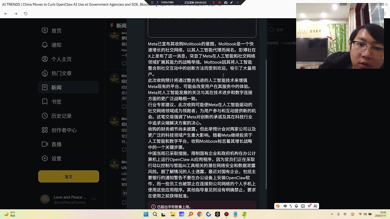Click the IME toolbar keyboard icon
390x219 pixels.
point(303,206)
